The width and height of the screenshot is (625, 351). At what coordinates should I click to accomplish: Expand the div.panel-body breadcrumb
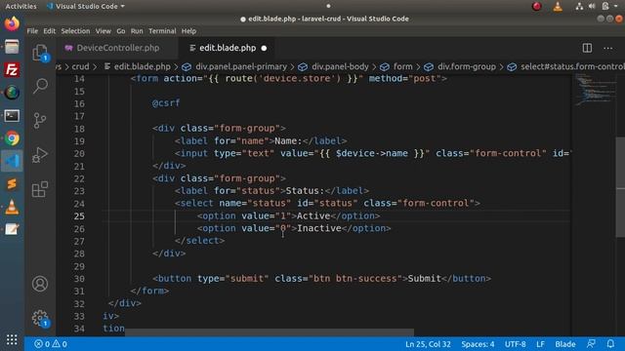tap(335, 67)
